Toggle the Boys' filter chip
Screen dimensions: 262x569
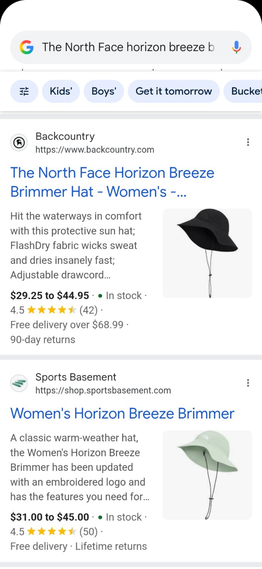tap(104, 91)
